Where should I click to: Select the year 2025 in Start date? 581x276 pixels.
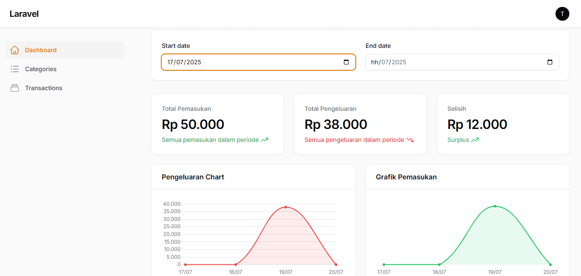pyautogui.click(x=194, y=62)
